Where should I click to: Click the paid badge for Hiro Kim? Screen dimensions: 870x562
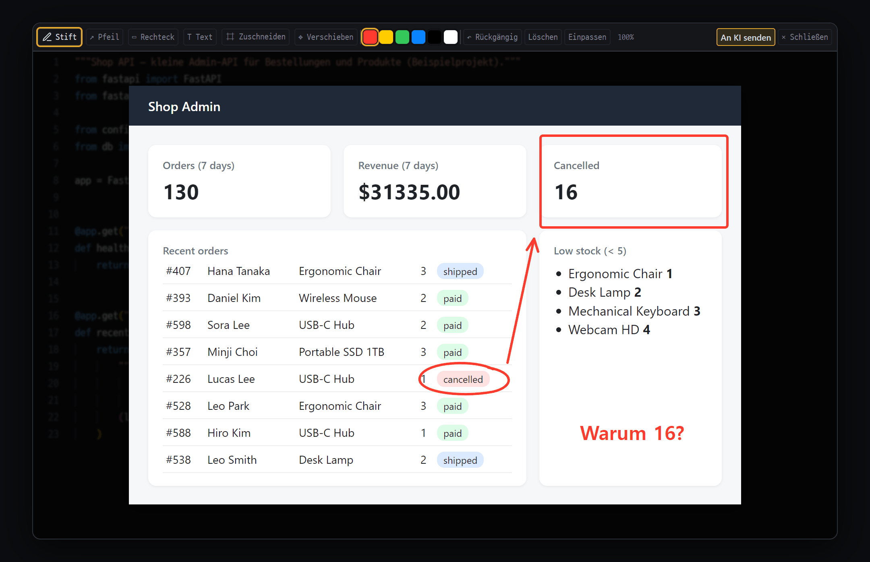point(452,433)
